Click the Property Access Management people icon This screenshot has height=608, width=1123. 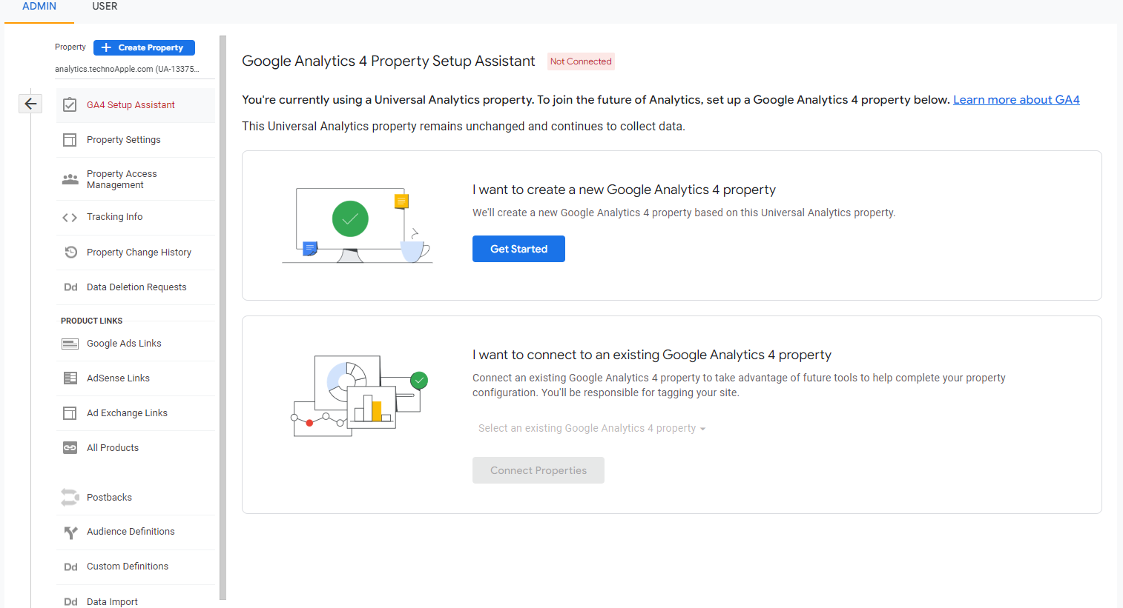point(70,179)
